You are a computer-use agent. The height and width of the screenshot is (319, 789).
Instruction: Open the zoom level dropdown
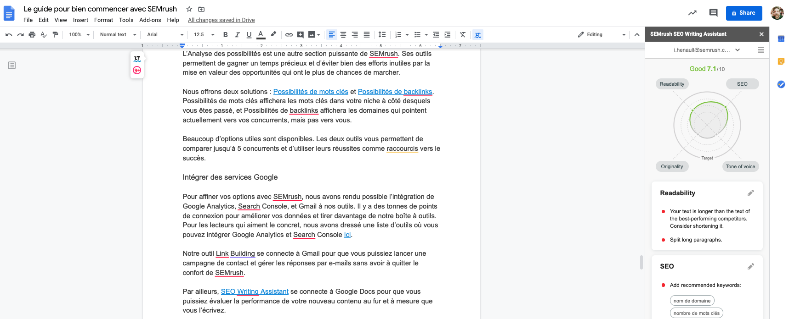79,35
